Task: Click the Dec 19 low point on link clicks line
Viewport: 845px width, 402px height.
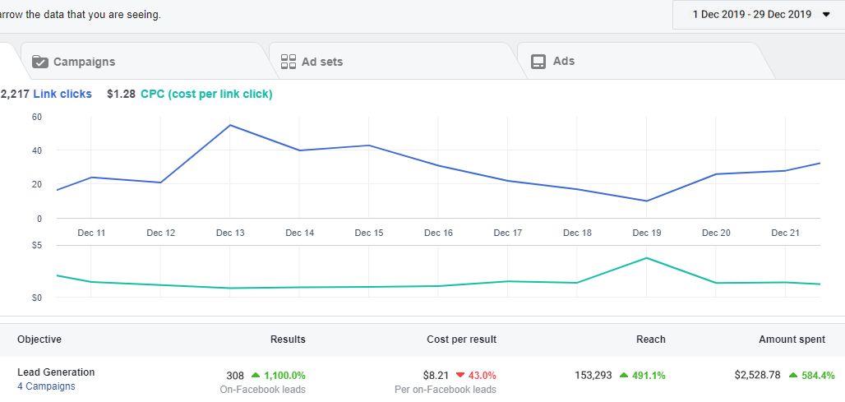Action: (647, 201)
